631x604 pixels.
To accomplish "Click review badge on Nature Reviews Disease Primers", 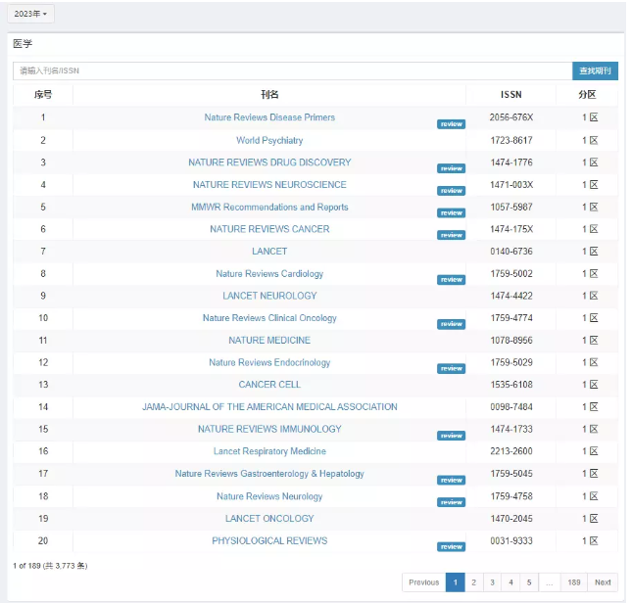I will (451, 124).
